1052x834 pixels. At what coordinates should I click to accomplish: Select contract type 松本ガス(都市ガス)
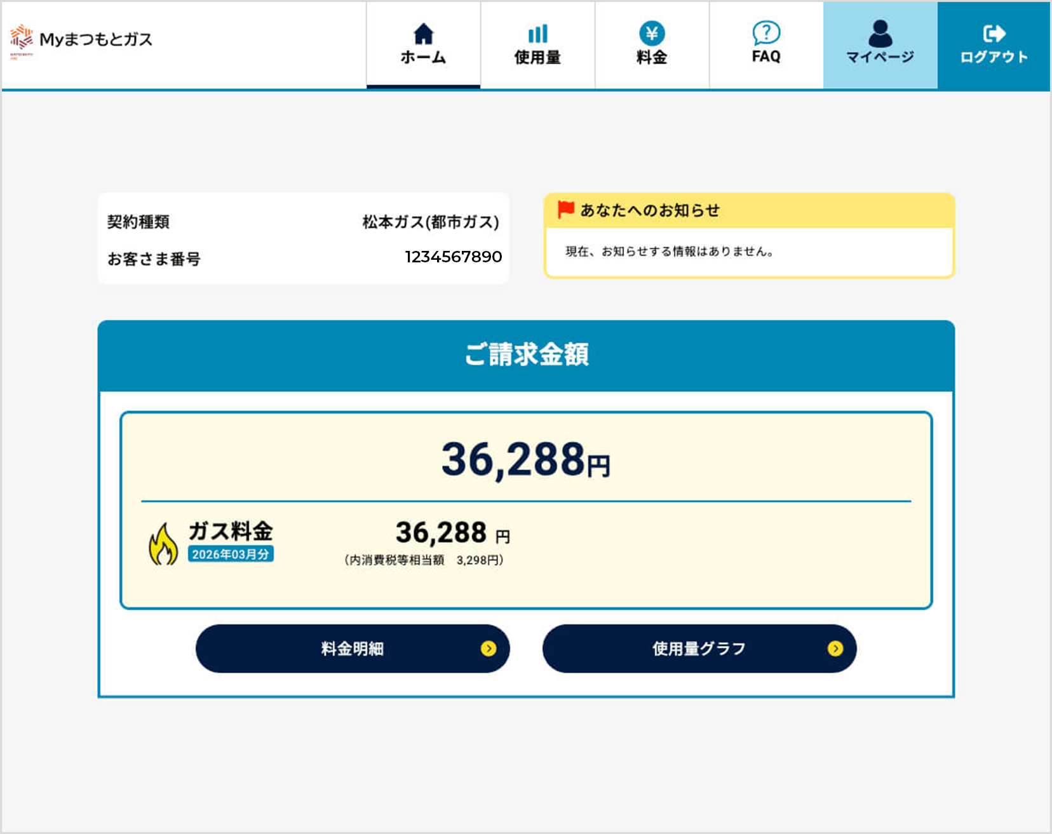pyautogui.click(x=430, y=222)
